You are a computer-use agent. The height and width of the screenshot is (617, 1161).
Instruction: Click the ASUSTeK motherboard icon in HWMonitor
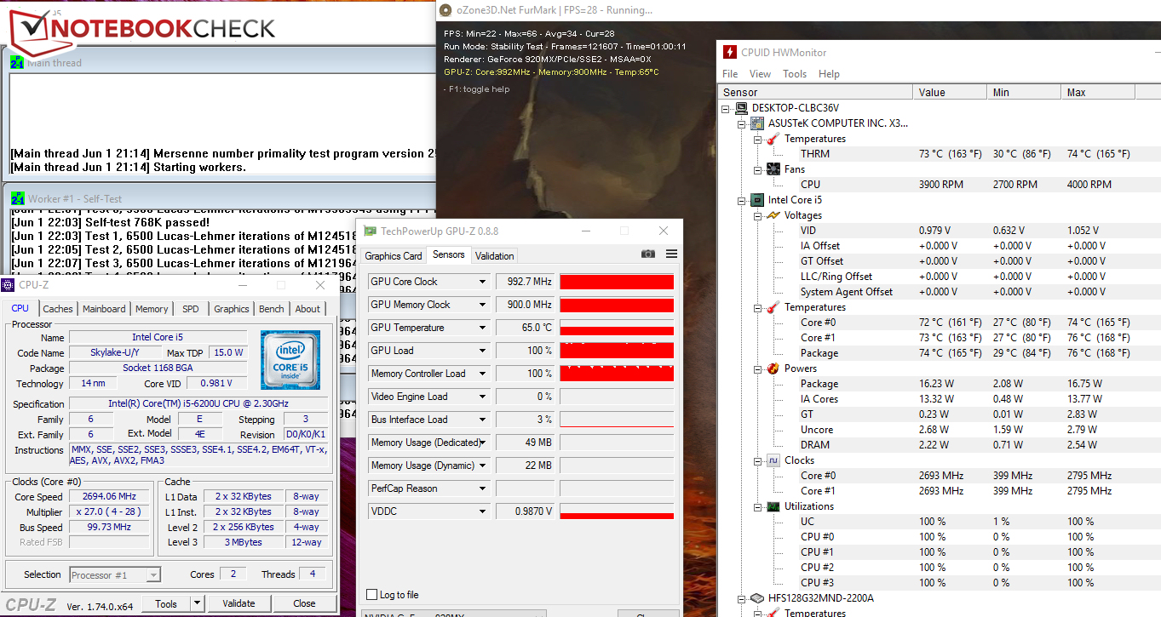pos(758,123)
